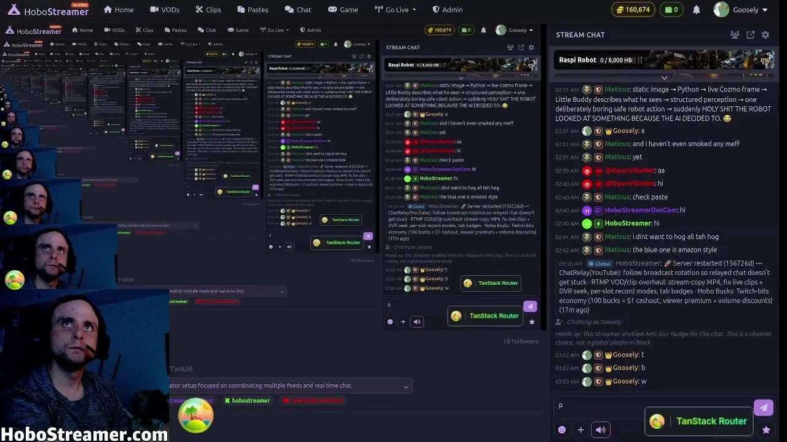Click the 03:03 AM timestamp in chat
Viewport: 787px width, 442px height.
point(567,382)
